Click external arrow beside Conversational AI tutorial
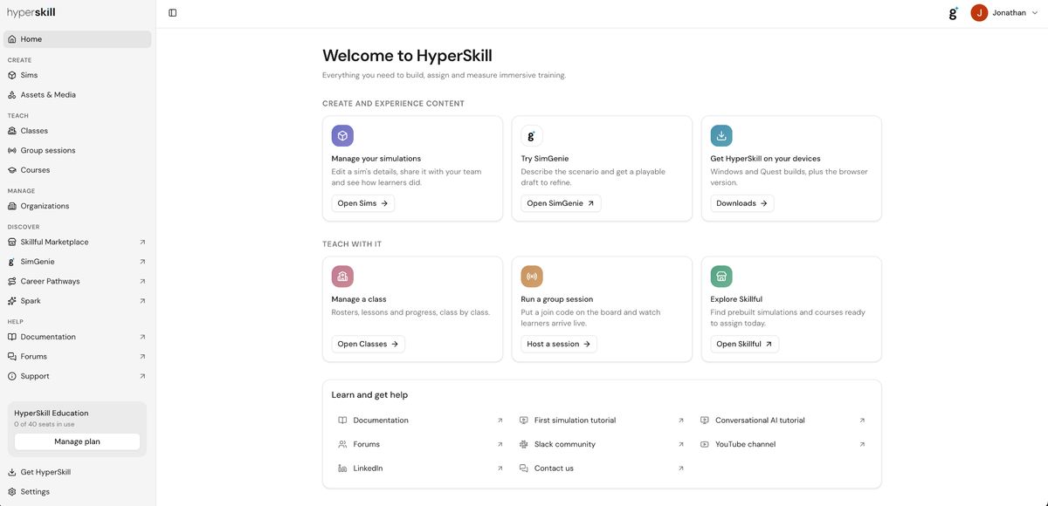This screenshot has width=1048, height=506. (862, 421)
